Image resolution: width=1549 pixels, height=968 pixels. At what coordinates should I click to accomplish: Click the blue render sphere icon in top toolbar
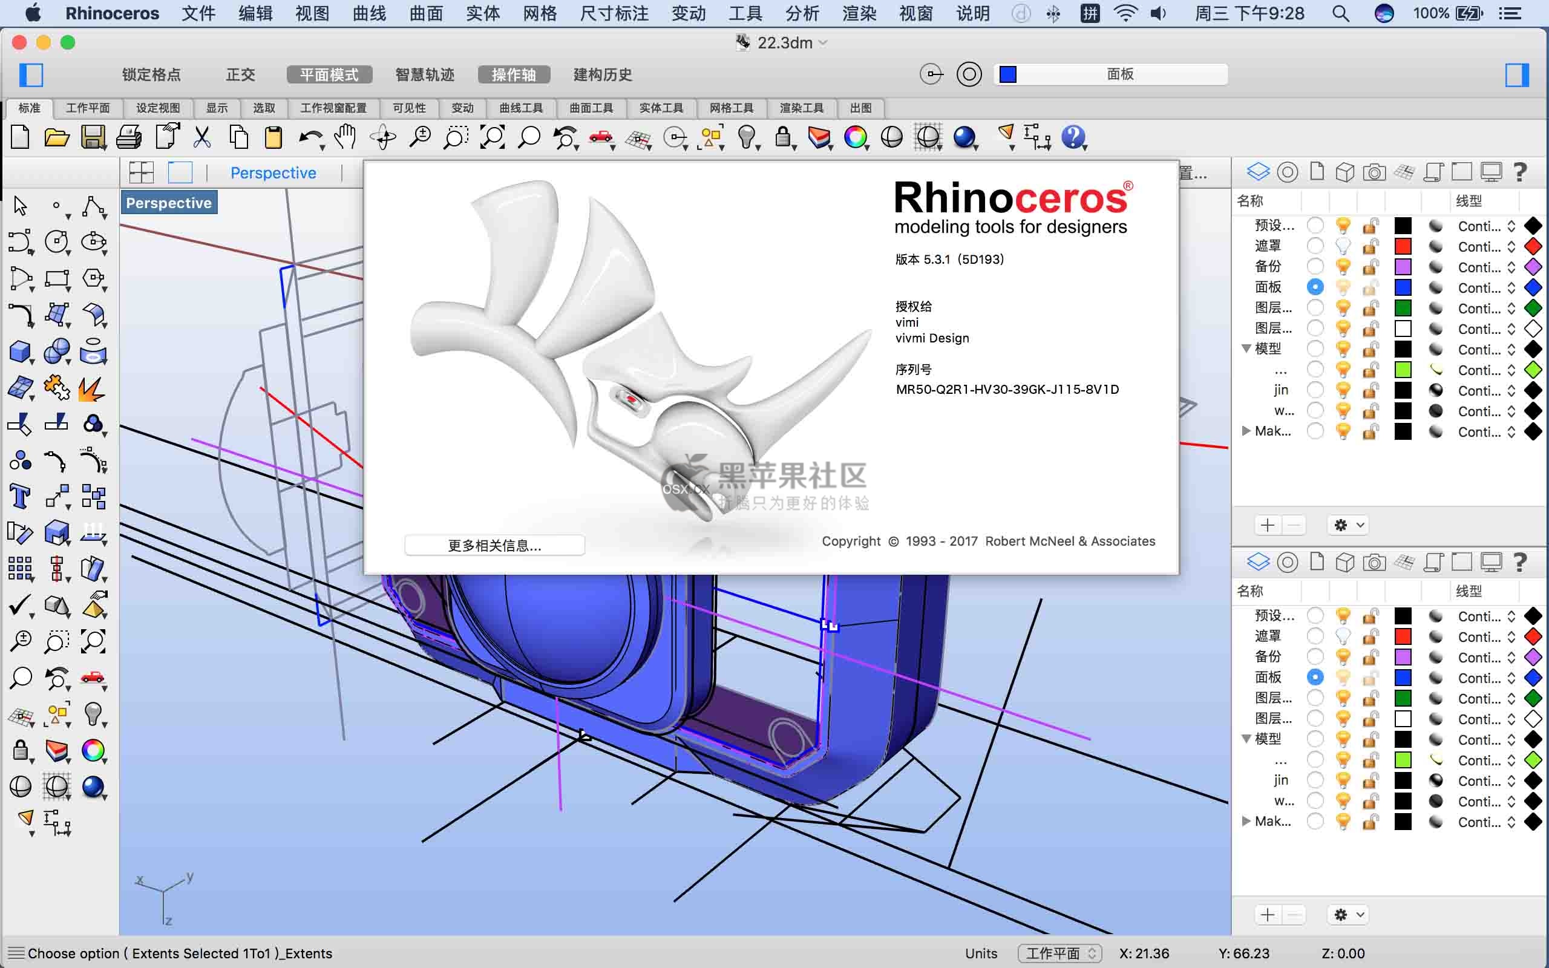(x=964, y=137)
